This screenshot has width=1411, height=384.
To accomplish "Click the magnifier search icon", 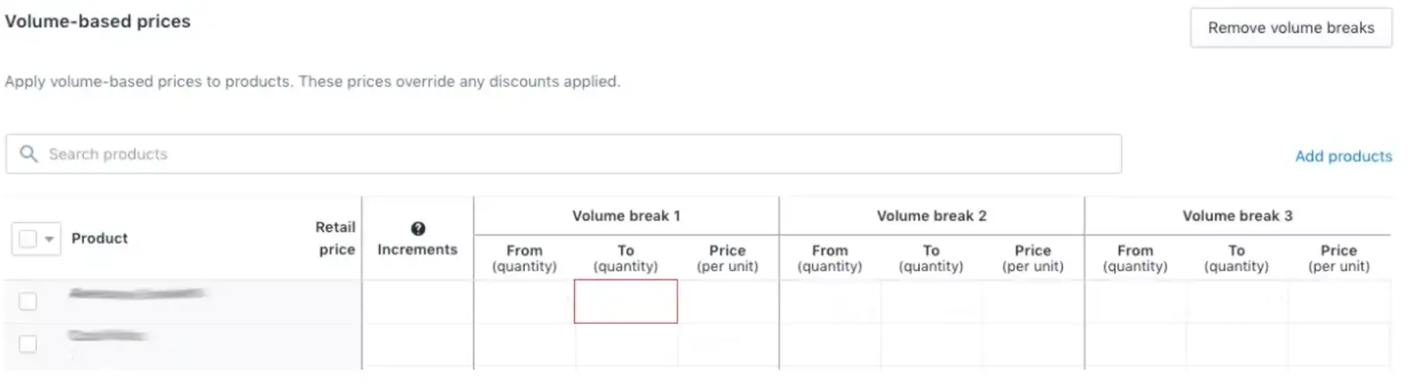I will click(x=29, y=154).
